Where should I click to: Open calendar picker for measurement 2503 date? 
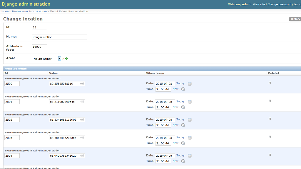coord(190,137)
